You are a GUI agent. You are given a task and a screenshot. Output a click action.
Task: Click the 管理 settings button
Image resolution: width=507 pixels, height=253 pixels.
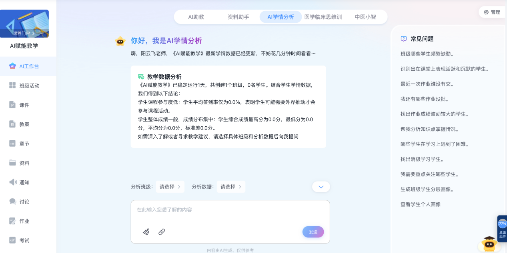[x=492, y=12]
